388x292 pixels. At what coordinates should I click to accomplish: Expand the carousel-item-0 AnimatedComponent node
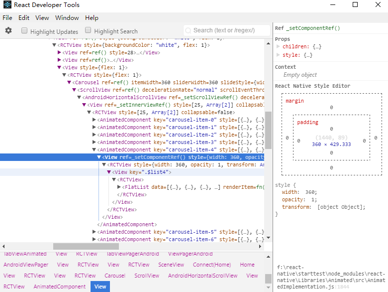[x=95, y=120]
